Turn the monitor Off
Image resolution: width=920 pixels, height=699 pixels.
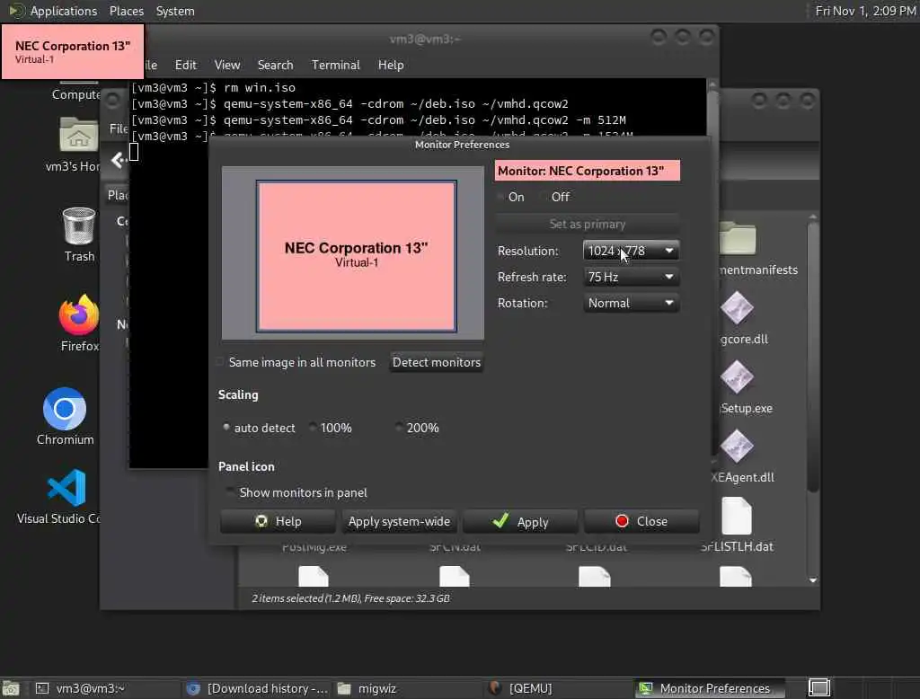[554, 197]
